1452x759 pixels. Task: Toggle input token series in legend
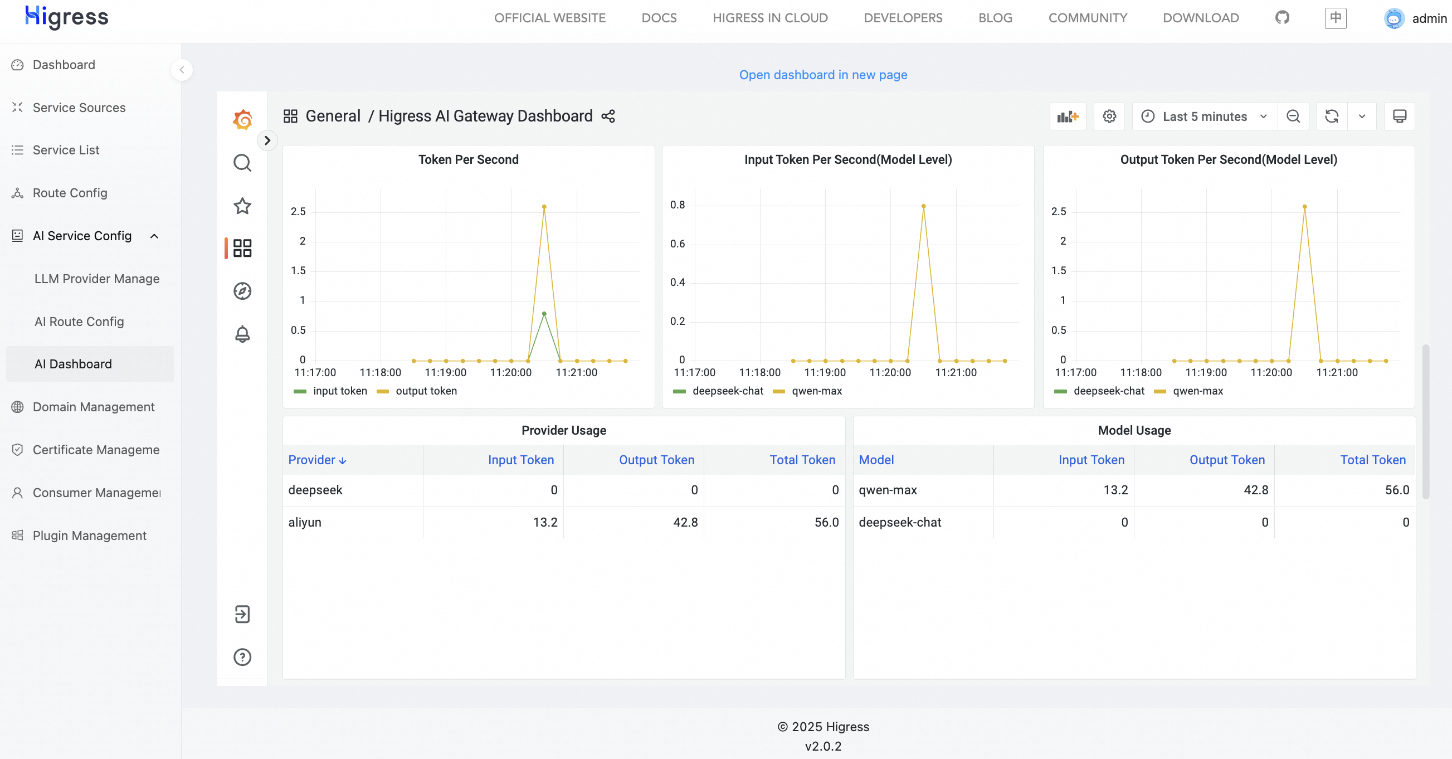pyautogui.click(x=339, y=391)
